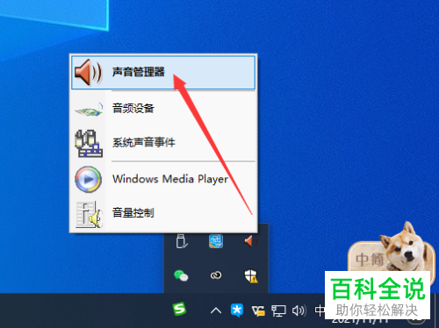Click the Windows Media Player round icon

pyautogui.click(x=88, y=179)
